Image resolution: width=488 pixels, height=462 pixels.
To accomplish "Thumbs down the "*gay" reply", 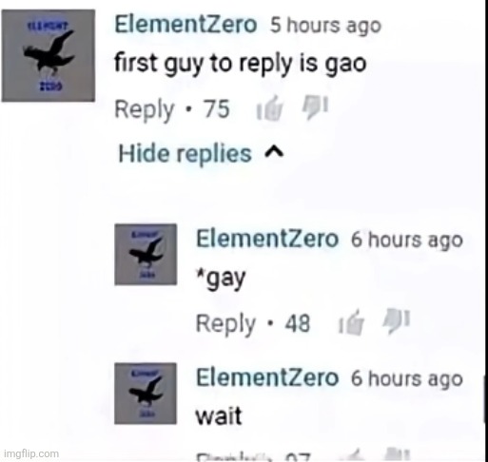I will (397, 321).
